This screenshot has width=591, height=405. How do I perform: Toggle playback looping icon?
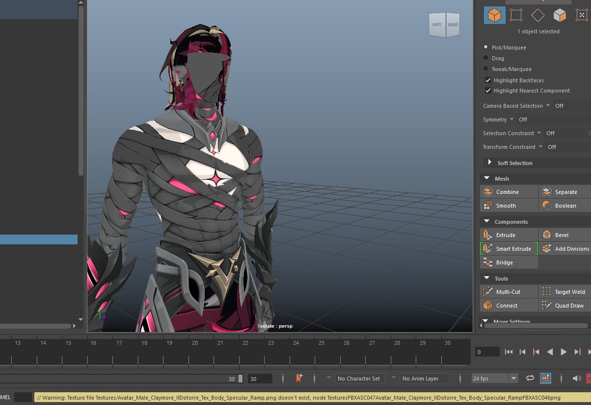(530, 378)
